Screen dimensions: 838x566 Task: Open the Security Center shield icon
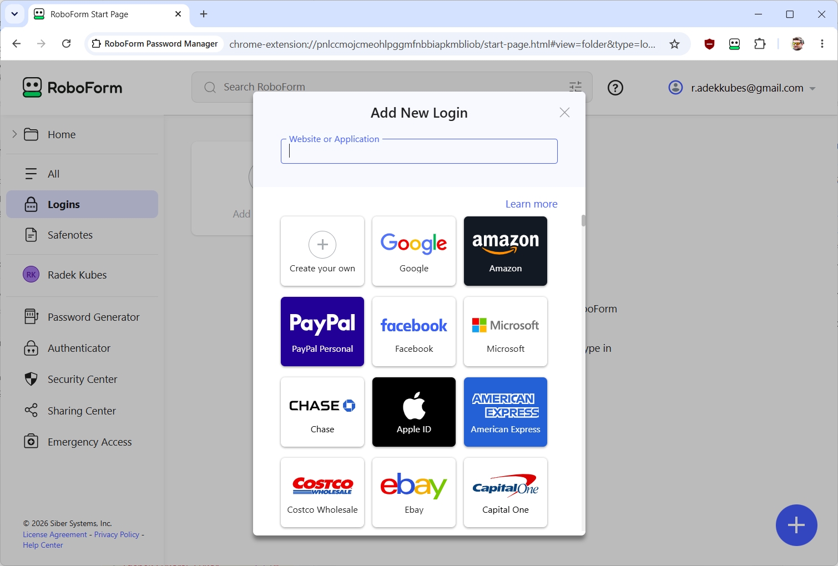31,379
